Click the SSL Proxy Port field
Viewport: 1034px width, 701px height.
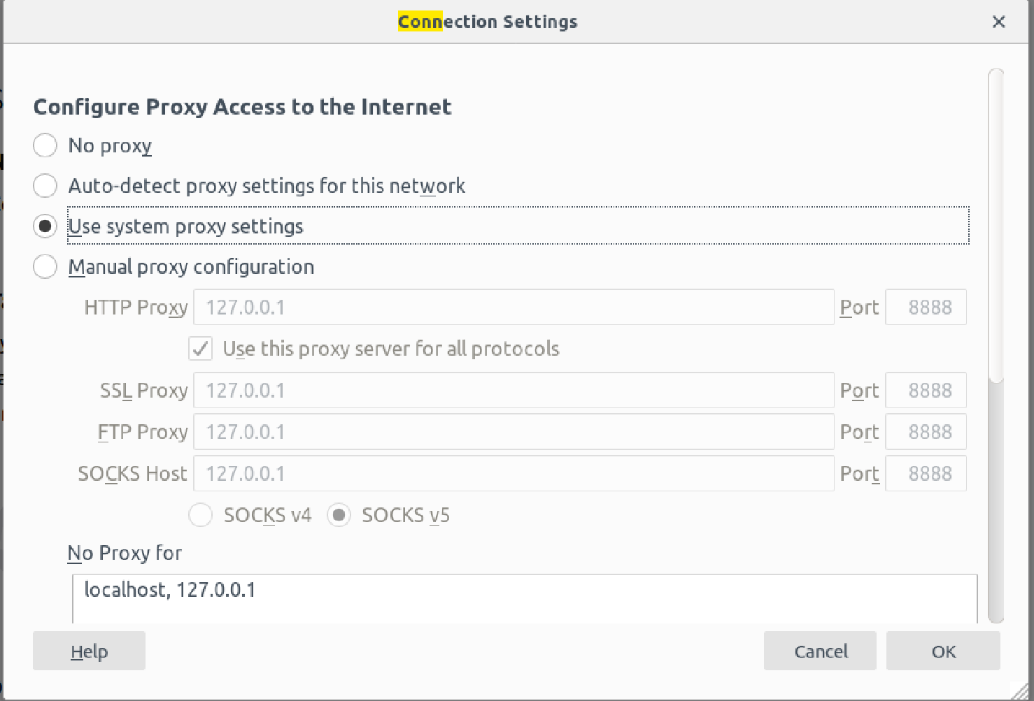926,391
